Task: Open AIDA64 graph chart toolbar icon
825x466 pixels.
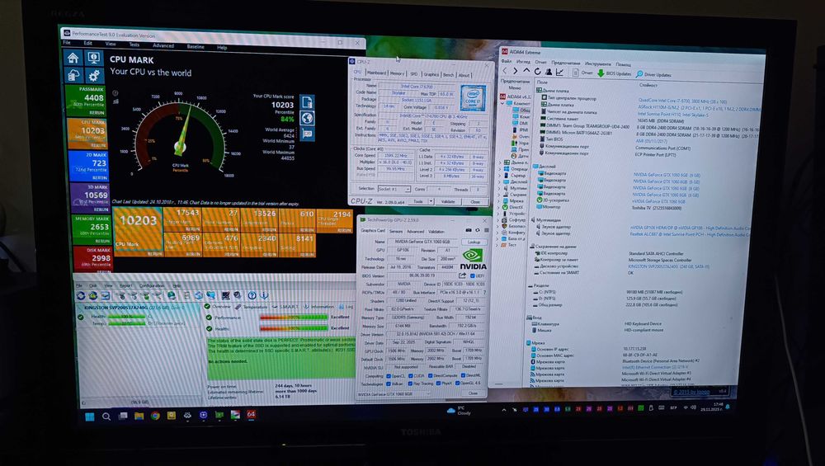Action: pyautogui.click(x=559, y=72)
